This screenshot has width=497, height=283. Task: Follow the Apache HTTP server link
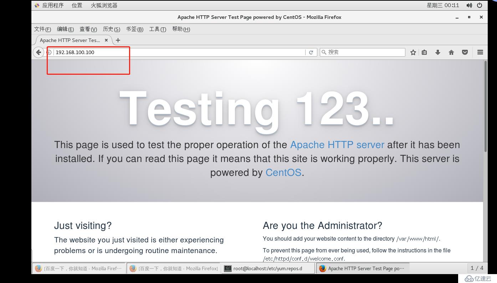pos(337,145)
